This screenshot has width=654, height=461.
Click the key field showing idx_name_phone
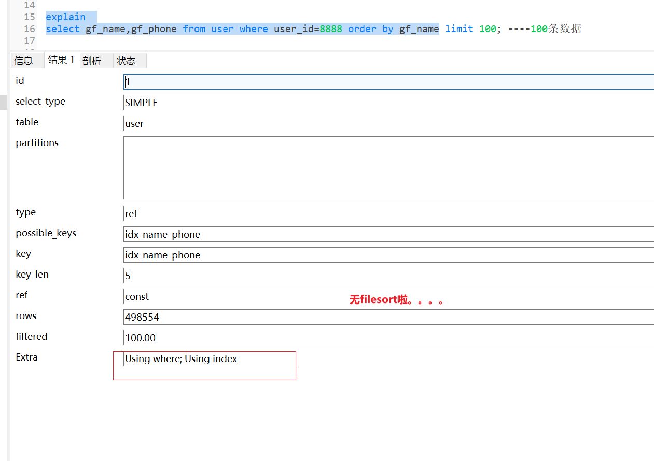pos(388,255)
